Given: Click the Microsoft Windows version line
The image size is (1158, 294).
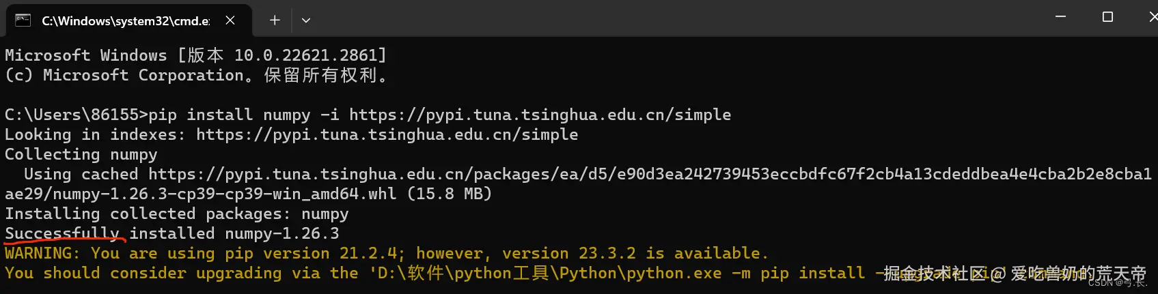Looking at the screenshot, I should click(x=195, y=55).
